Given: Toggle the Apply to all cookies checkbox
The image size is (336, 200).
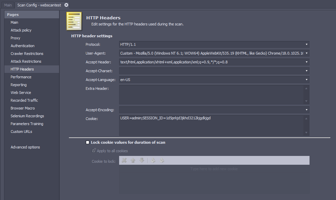Looking at the screenshot, I should pos(94,151).
